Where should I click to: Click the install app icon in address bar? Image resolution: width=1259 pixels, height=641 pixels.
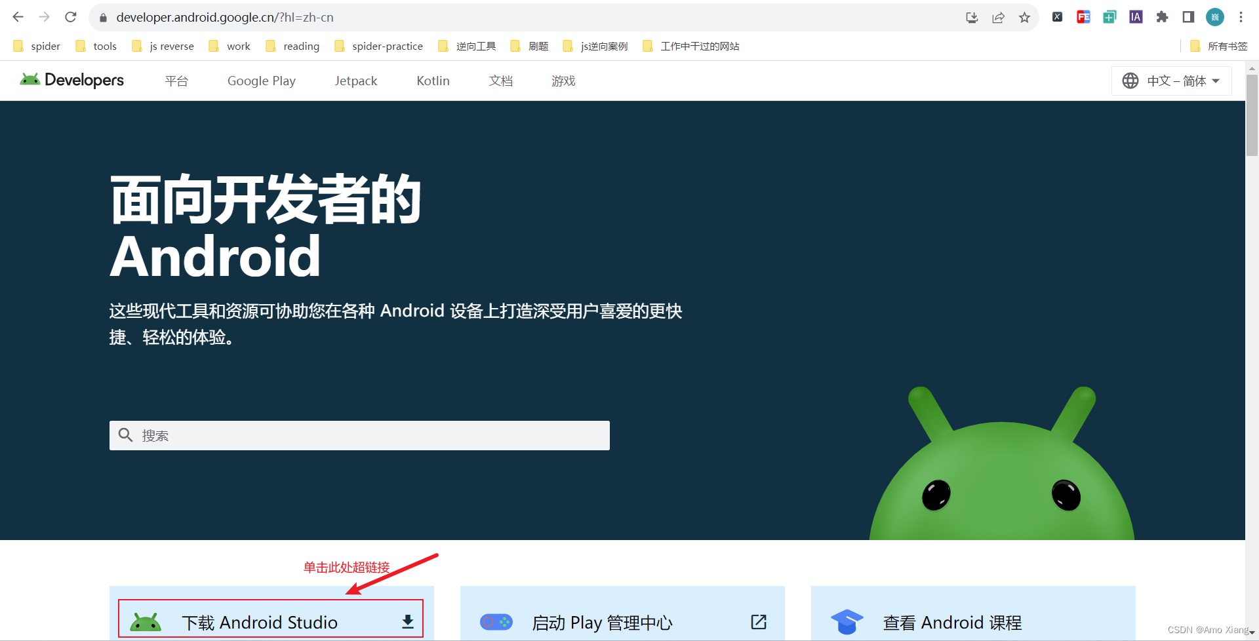[x=972, y=18]
